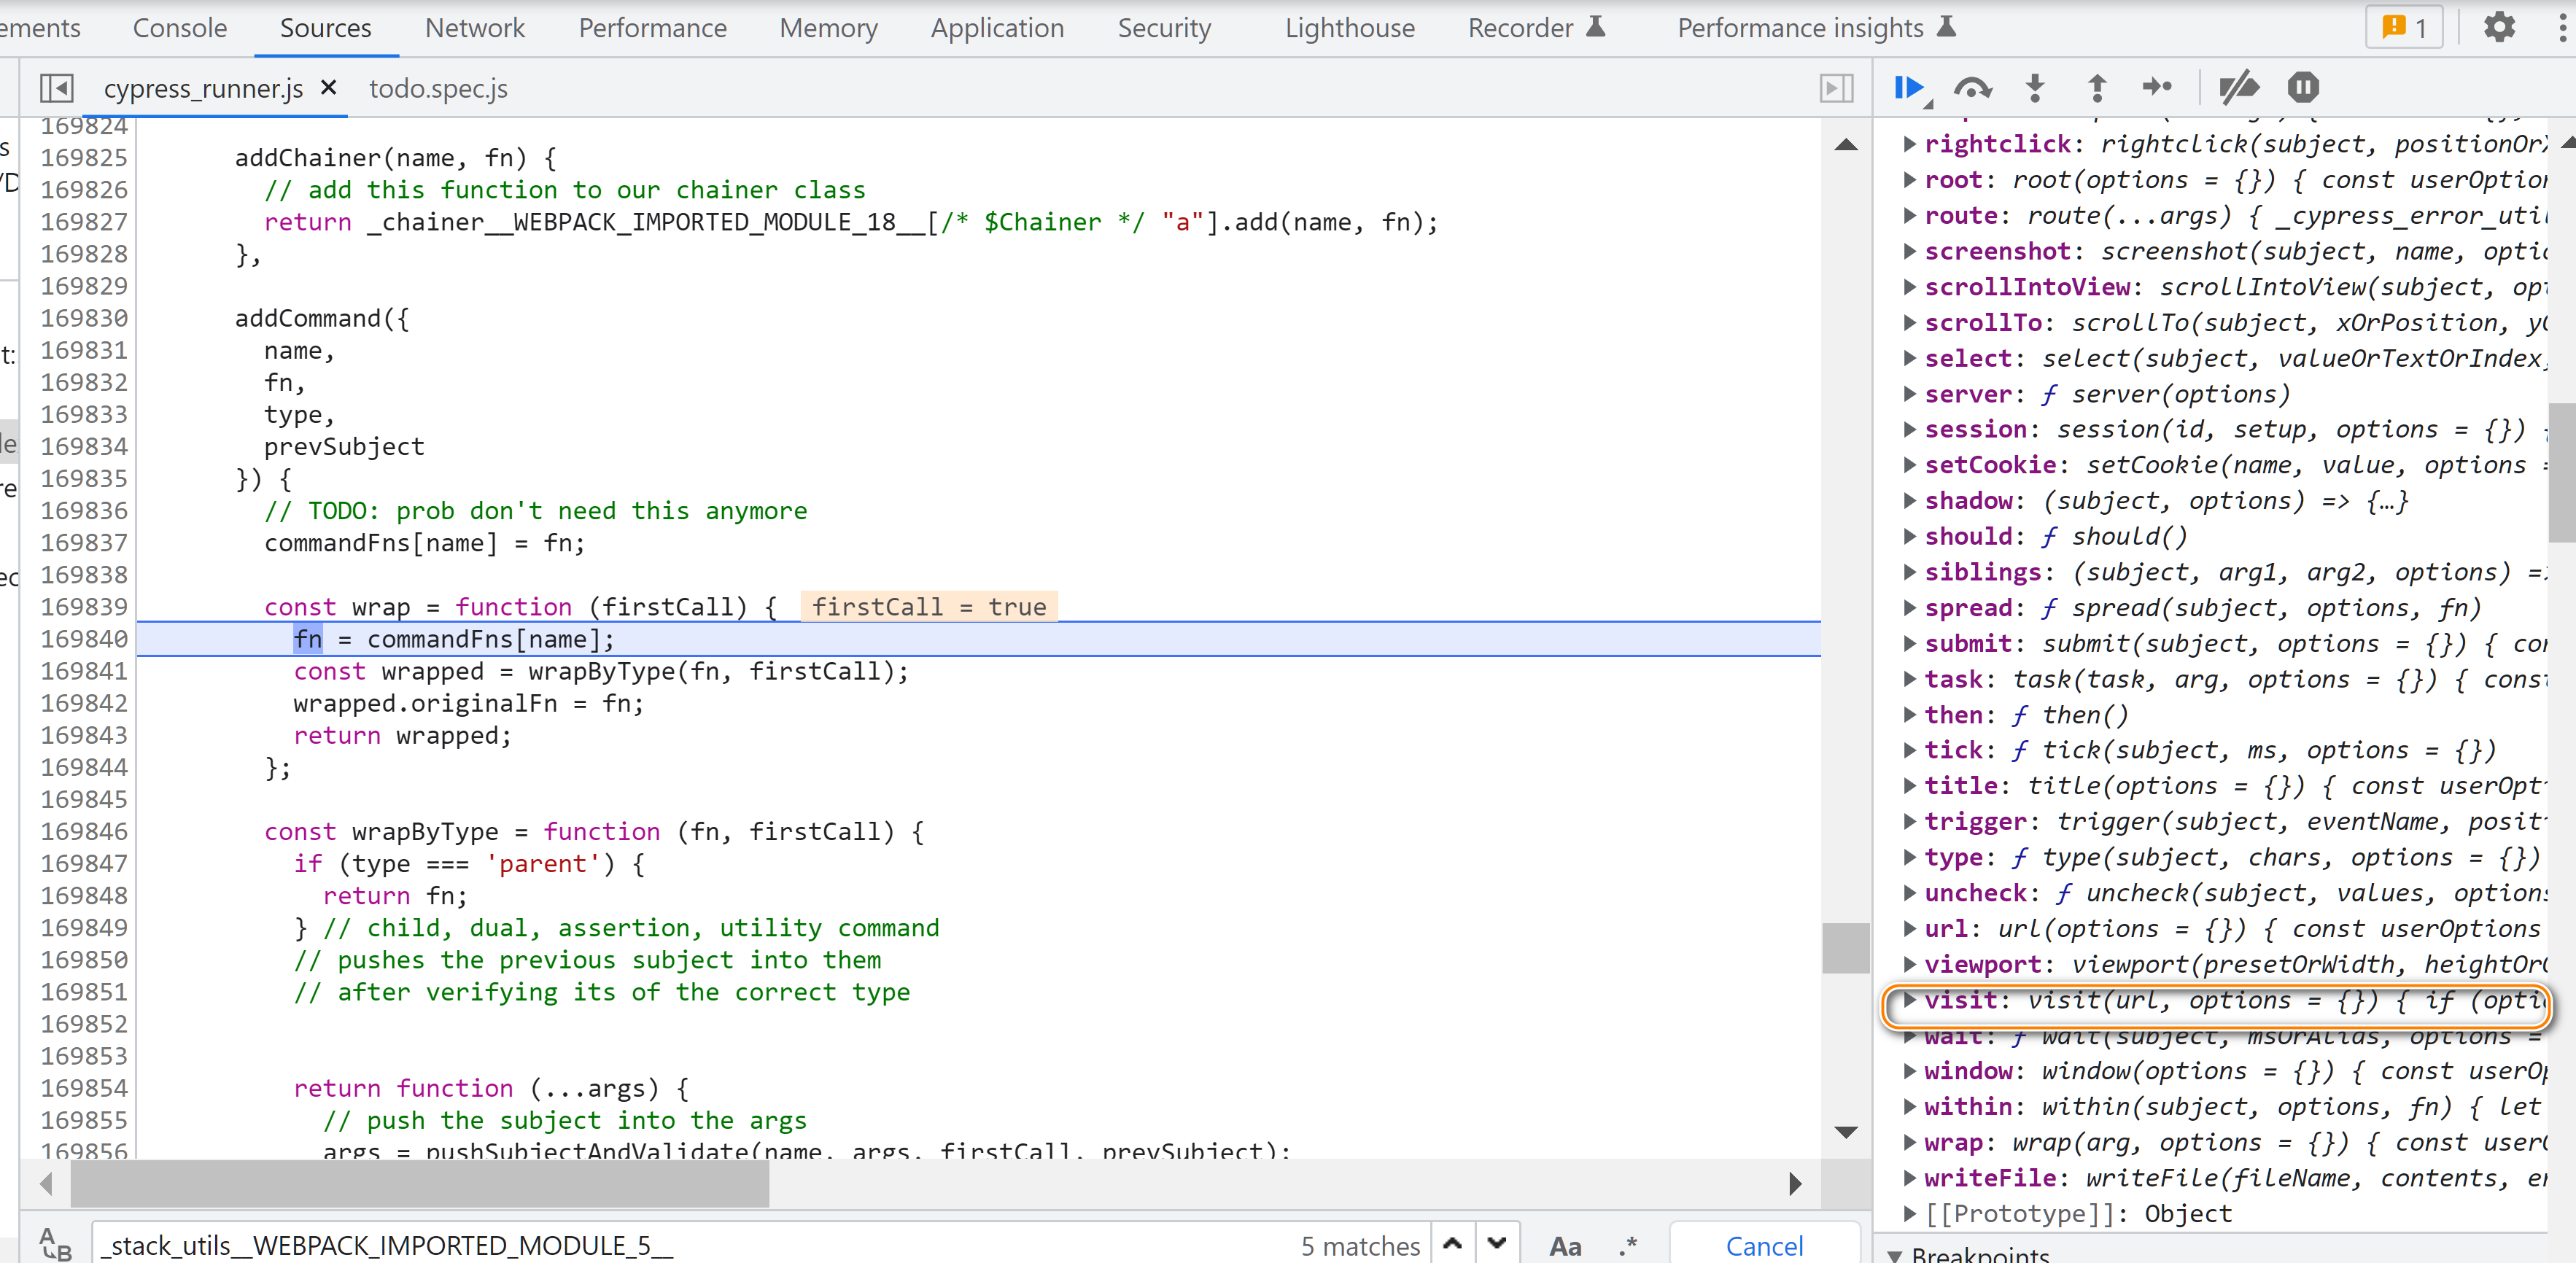
Task: Toggle regular expression search option
Action: click(x=1627, y=1246)
